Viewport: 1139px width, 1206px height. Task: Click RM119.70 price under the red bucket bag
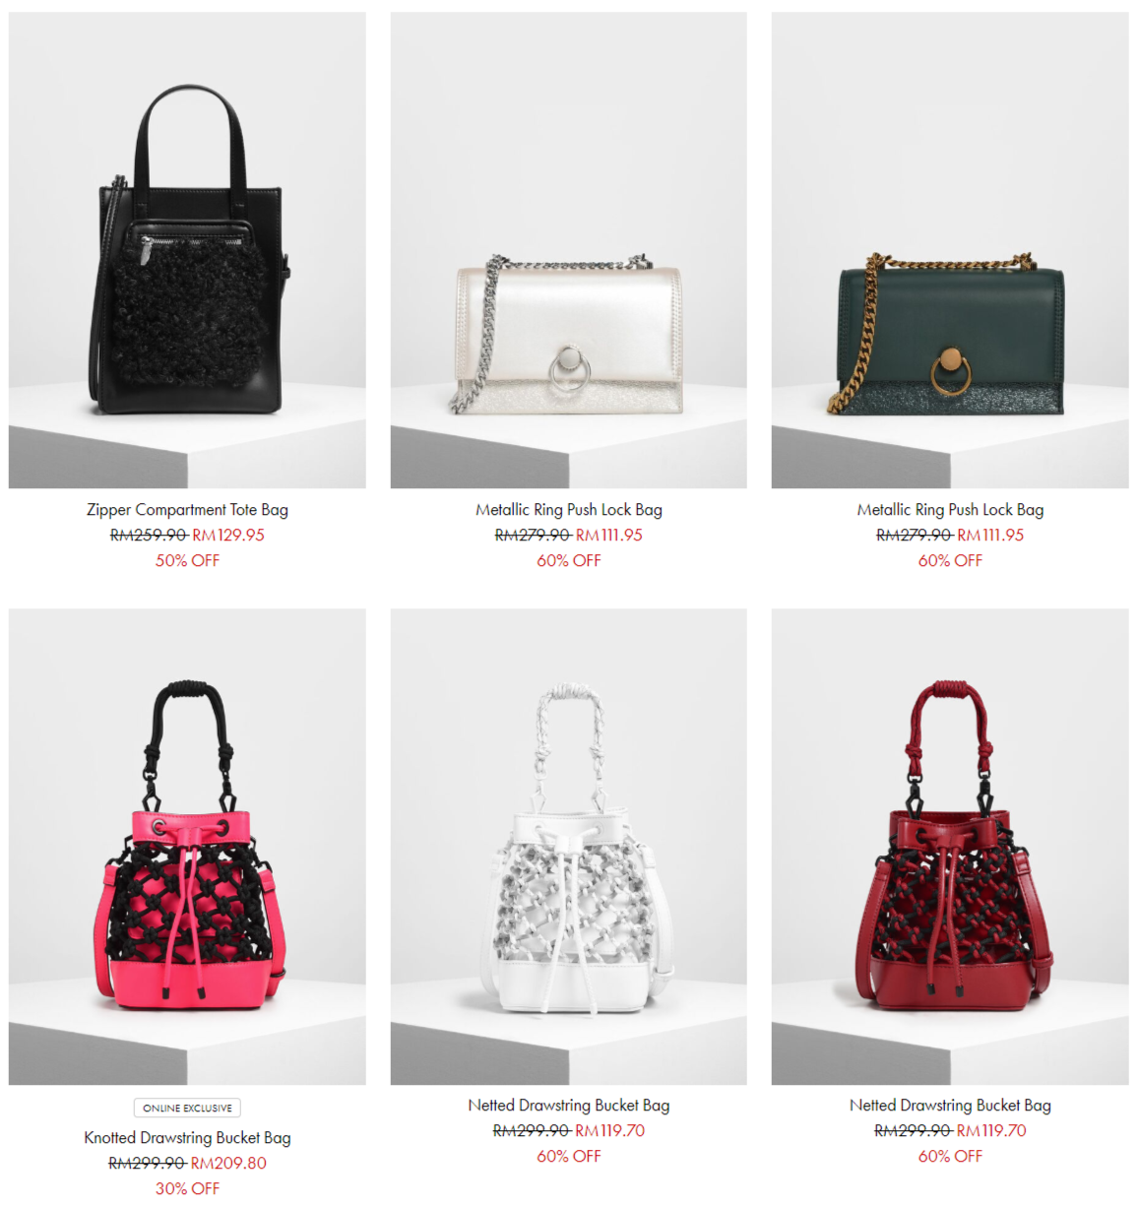pos(991,1131)
